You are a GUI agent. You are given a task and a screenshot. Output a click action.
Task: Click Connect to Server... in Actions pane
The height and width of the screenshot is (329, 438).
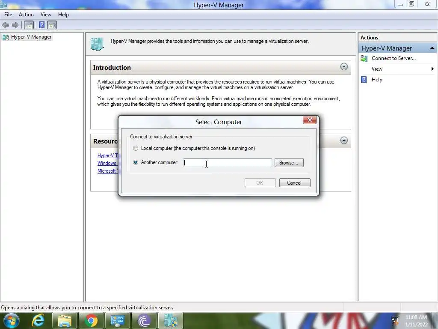point(394,58)
